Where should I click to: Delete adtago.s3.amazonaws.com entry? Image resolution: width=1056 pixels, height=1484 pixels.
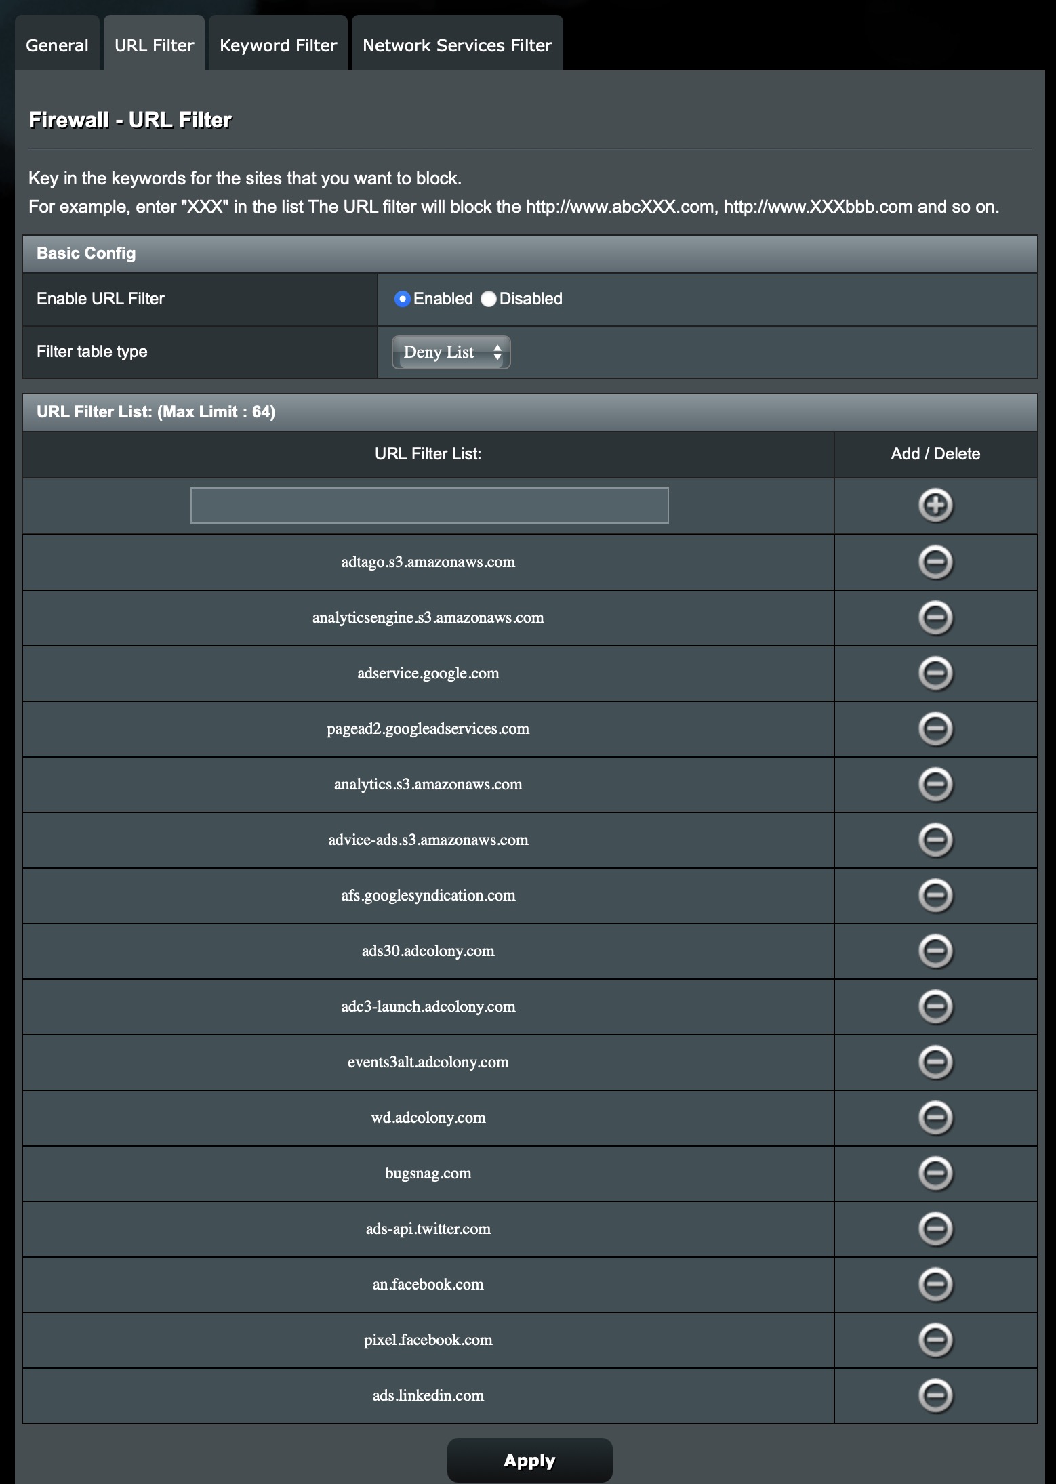tap(935, 562)
